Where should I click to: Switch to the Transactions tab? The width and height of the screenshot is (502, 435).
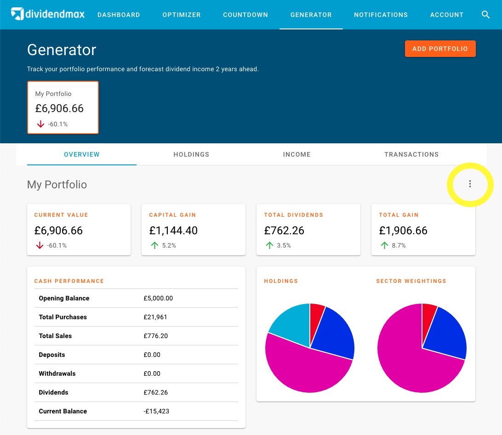click(x=411, y=154)
